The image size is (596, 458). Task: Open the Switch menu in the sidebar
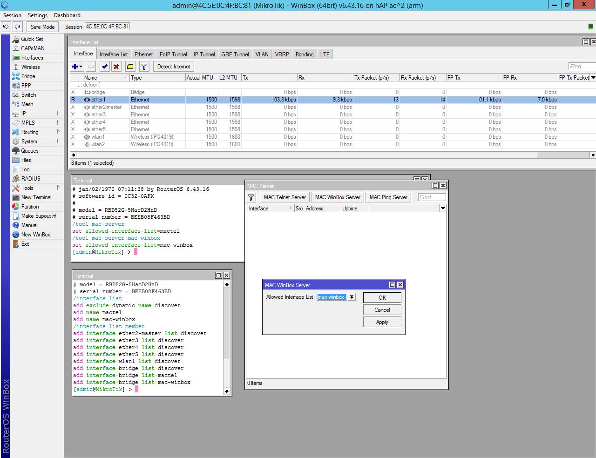point(28,95)
